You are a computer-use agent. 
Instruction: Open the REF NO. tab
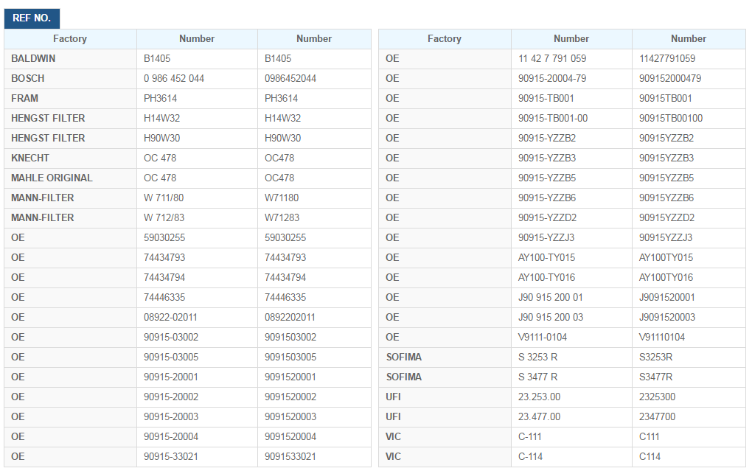coord(32,18)
